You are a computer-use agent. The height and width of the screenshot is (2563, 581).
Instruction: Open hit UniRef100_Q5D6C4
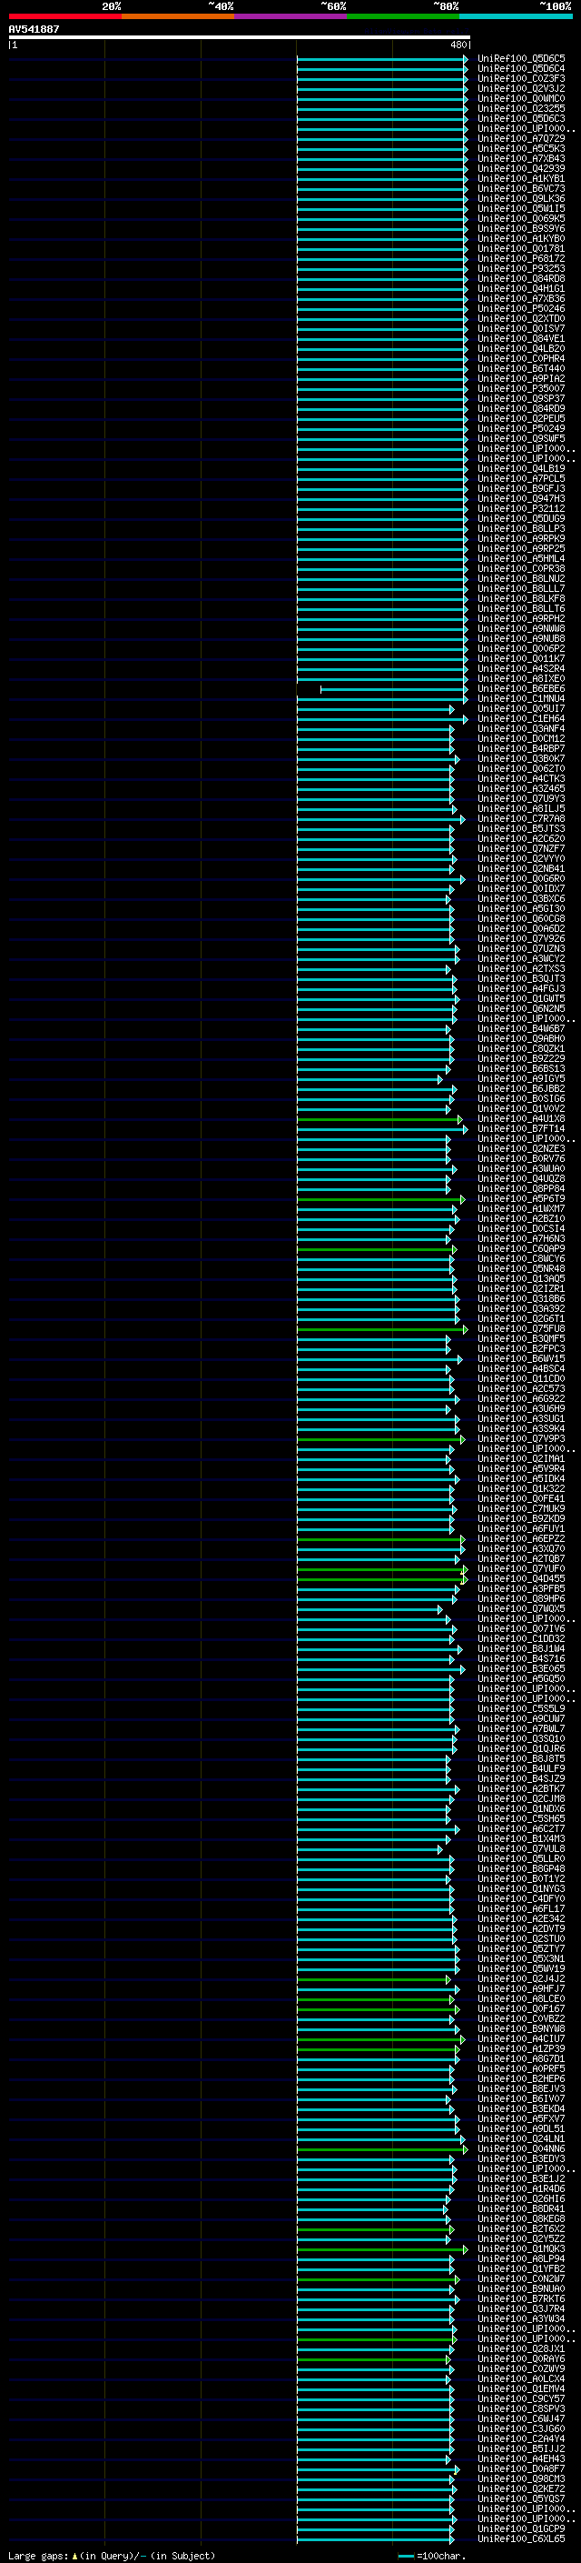[x=521, y=69]
